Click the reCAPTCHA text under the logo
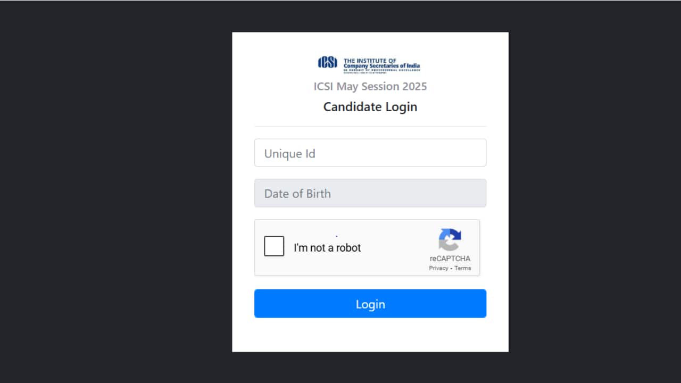This screenshot has width=681, height=383. [x=450, y=259]
